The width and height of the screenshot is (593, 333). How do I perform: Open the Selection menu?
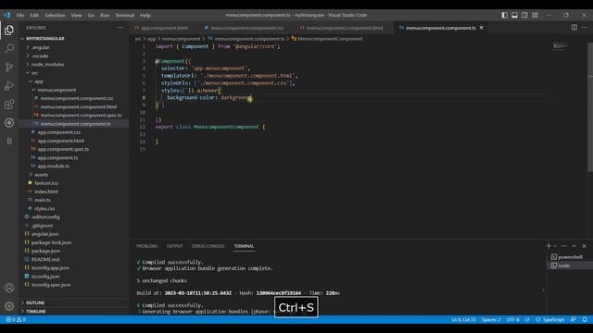[x=55, y=16]
